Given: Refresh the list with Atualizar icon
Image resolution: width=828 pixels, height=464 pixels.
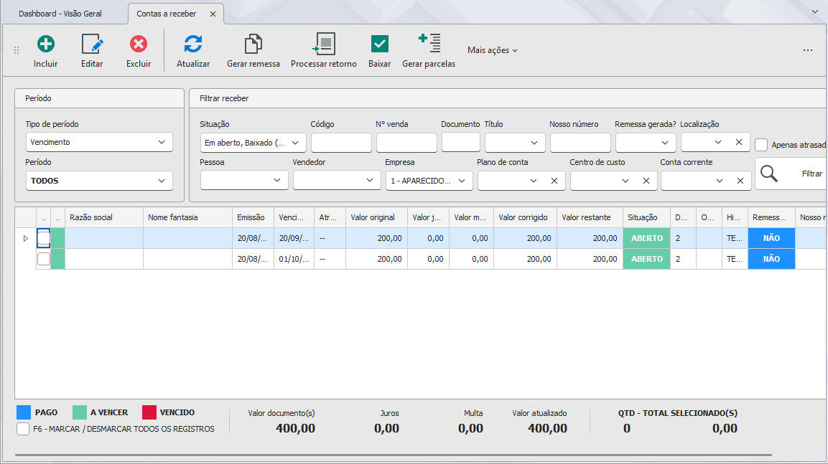Looking at the screenshot, I should (192, 44).
